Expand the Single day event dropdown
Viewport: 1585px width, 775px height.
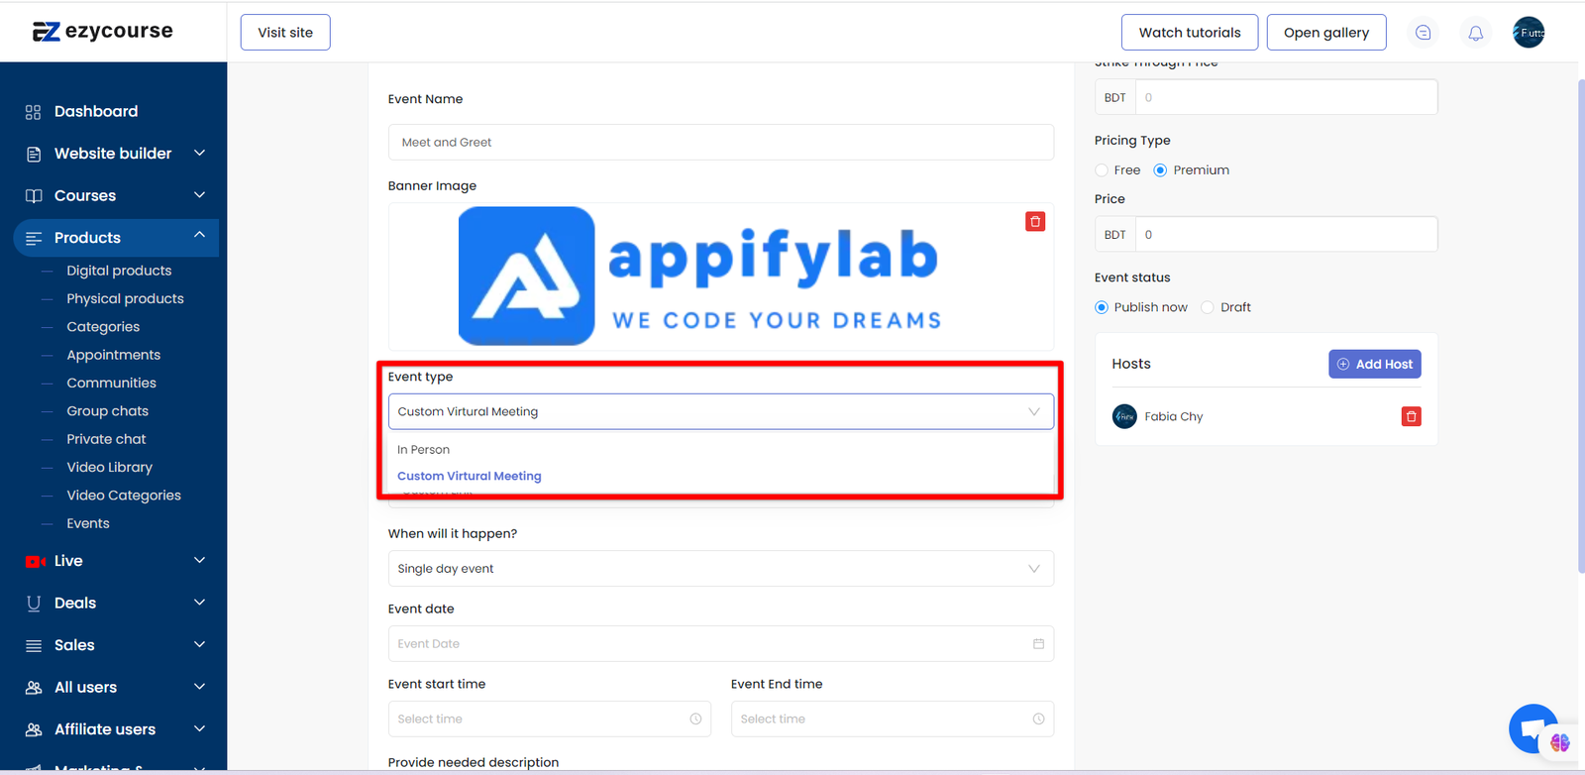point(720,569)
